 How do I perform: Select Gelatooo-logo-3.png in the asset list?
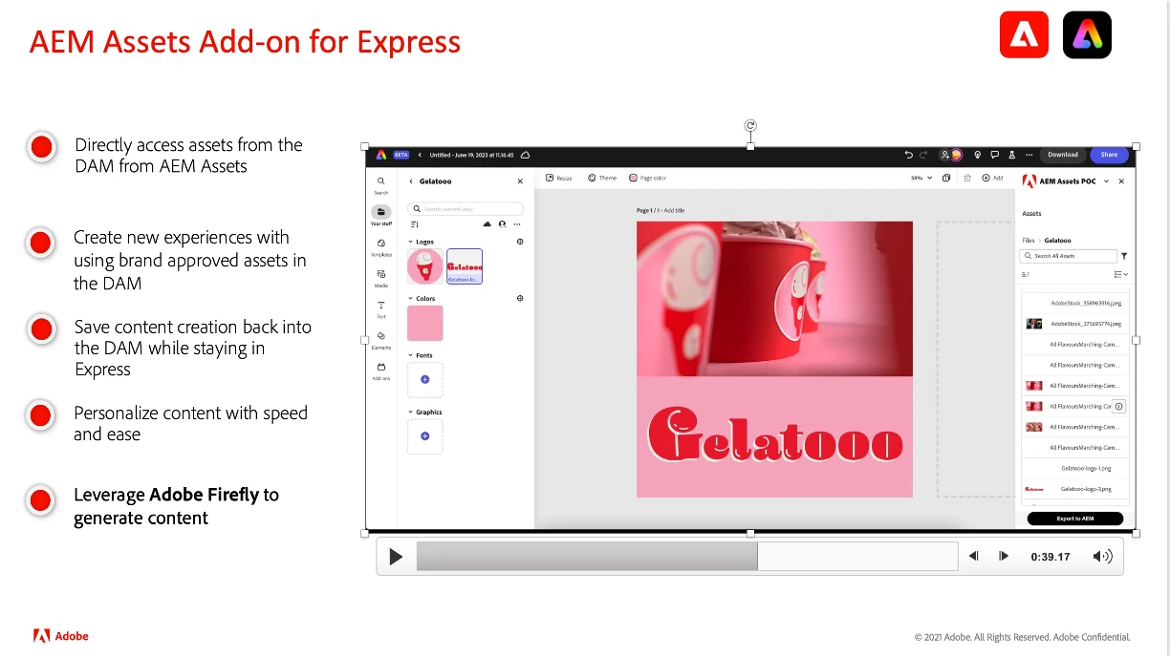1075,489
